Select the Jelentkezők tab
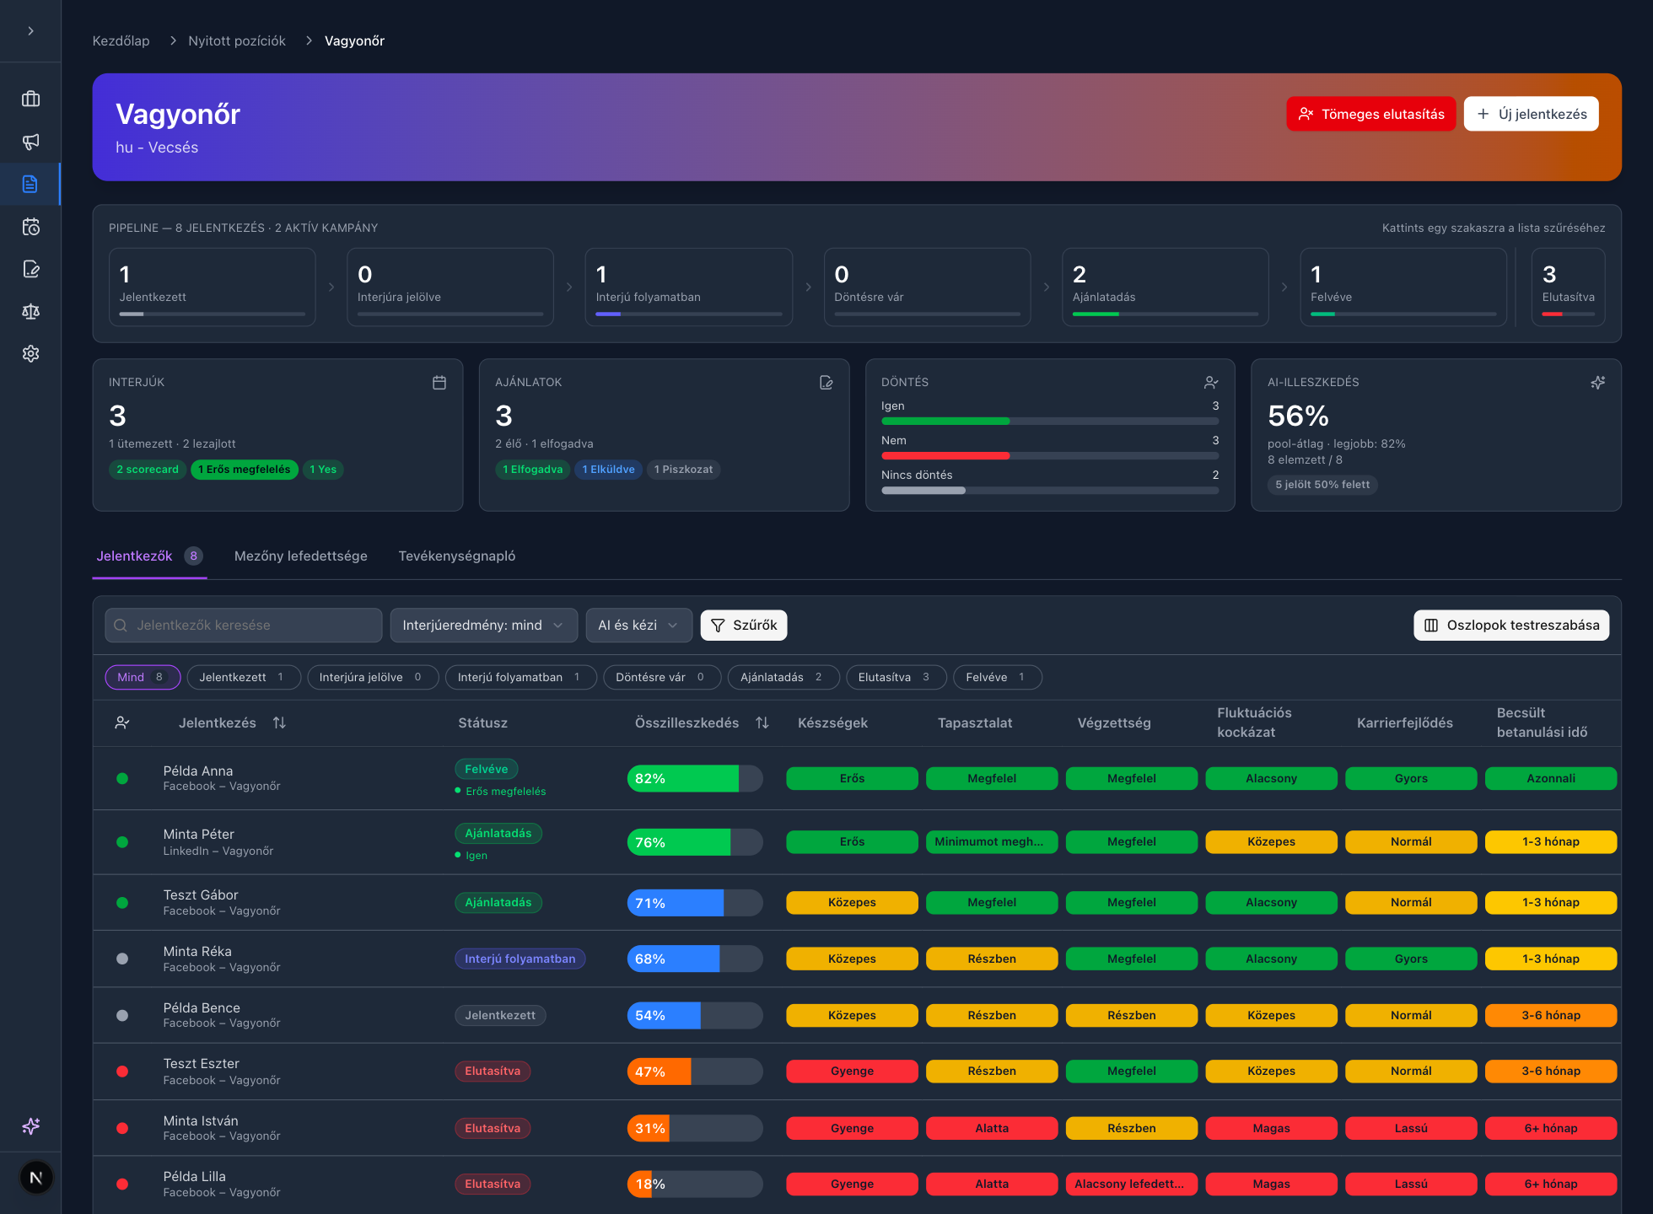The width and height of the screenshot is (1653, 1214). [x=149, y=556]
